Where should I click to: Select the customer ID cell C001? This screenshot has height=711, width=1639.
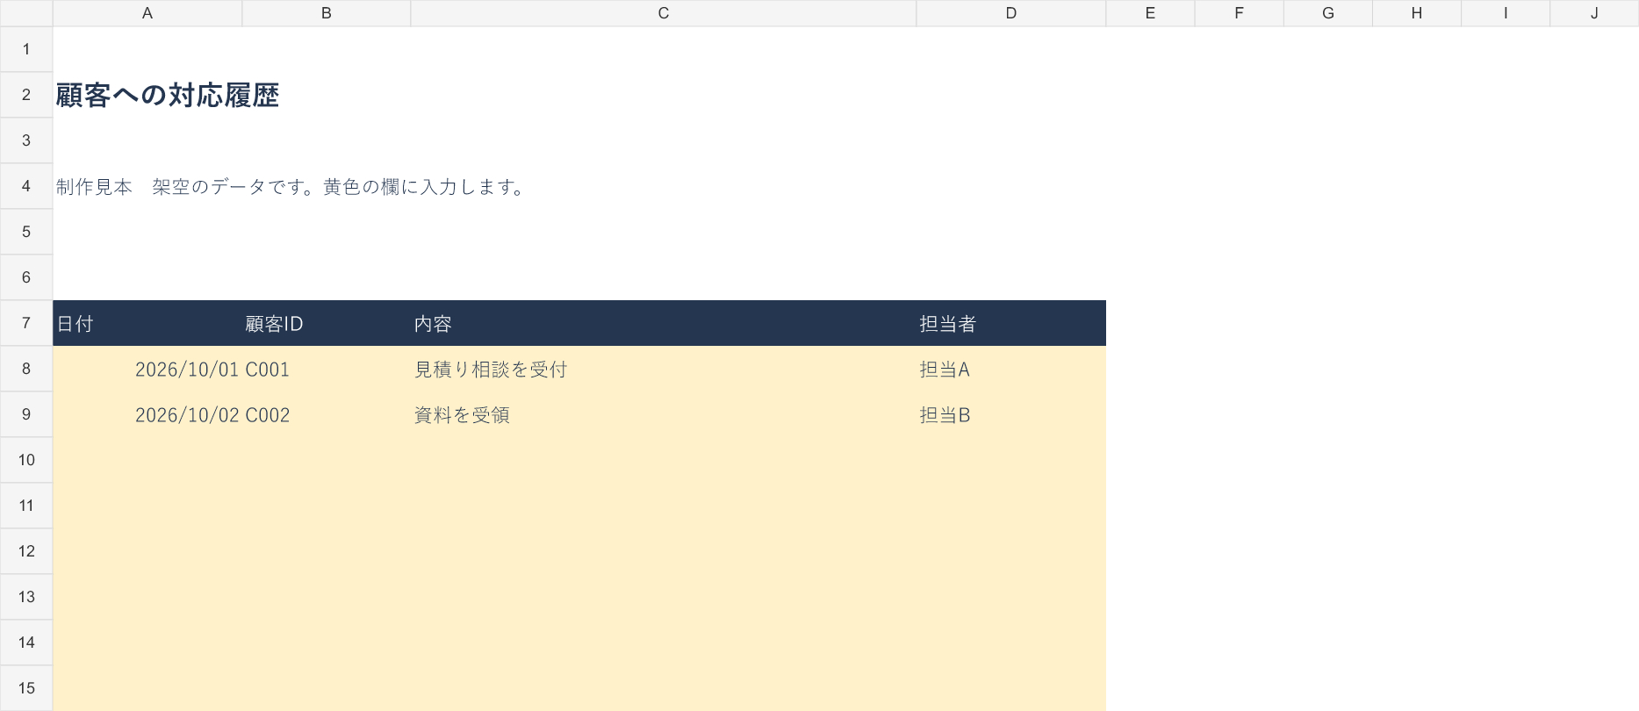pyautogui.click(x=327, y=369)
